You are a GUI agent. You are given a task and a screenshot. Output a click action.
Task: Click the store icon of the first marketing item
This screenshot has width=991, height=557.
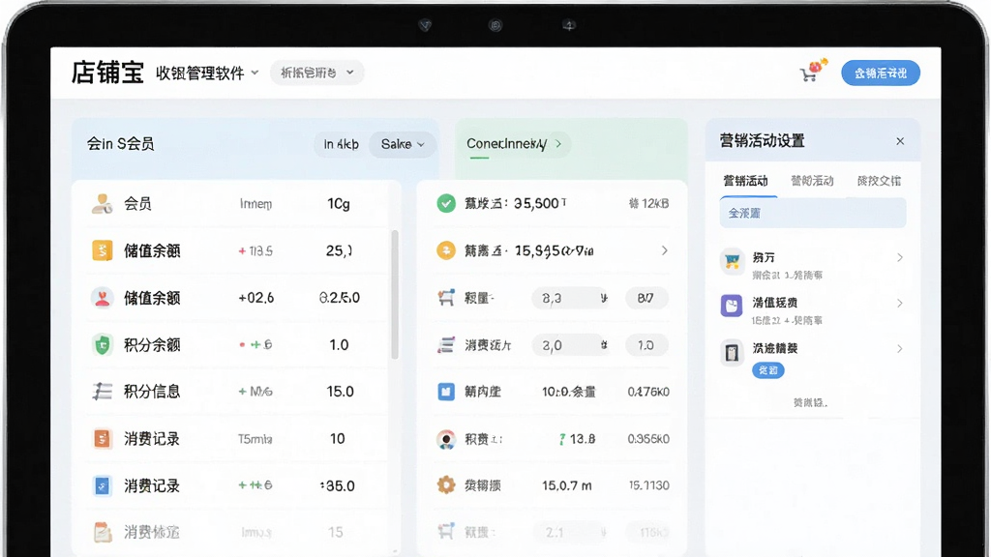click(732, 261)
